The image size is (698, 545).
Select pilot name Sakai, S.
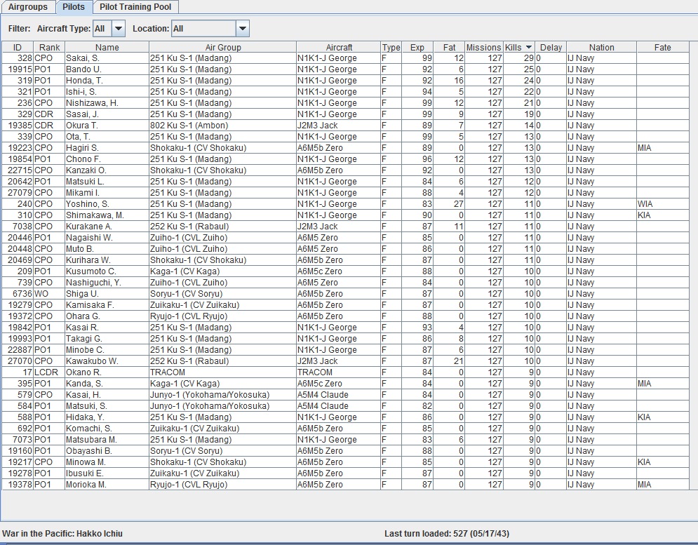83,58
